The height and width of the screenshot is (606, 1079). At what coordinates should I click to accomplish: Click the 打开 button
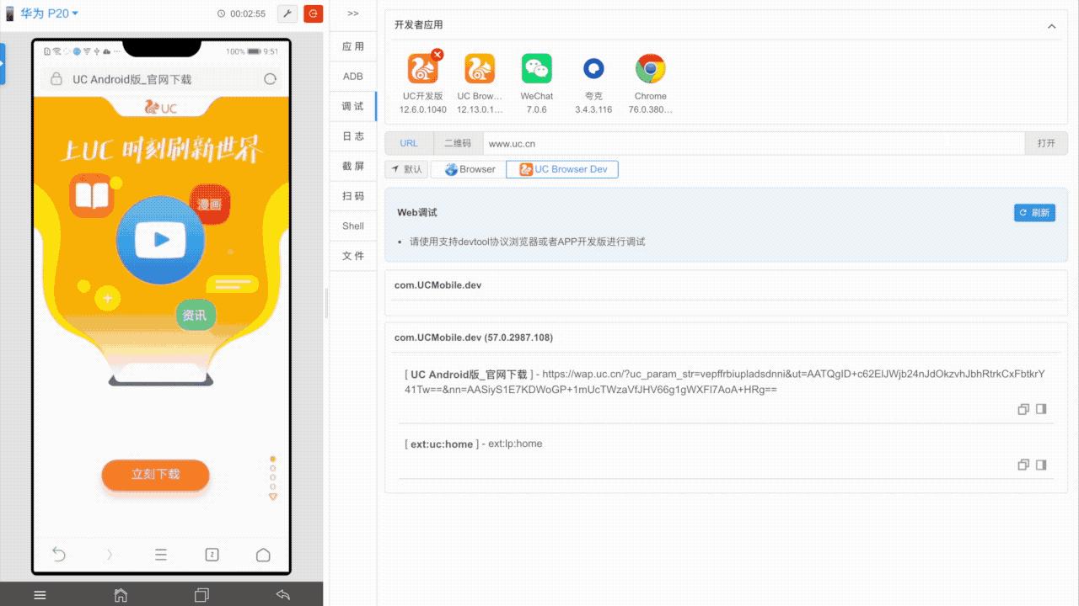(1046, 143)
